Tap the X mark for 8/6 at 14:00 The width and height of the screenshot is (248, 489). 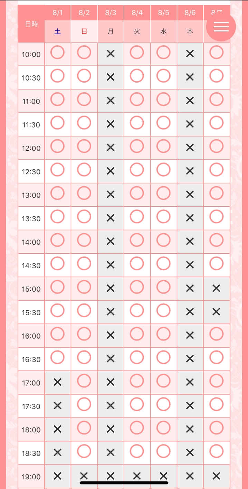pyautogui.click(x=190, y=241)
